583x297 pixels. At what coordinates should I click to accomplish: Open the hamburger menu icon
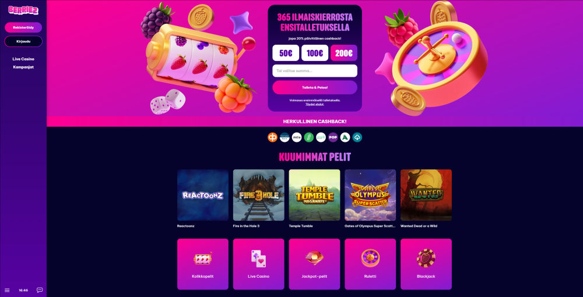(x=7, y=290)
